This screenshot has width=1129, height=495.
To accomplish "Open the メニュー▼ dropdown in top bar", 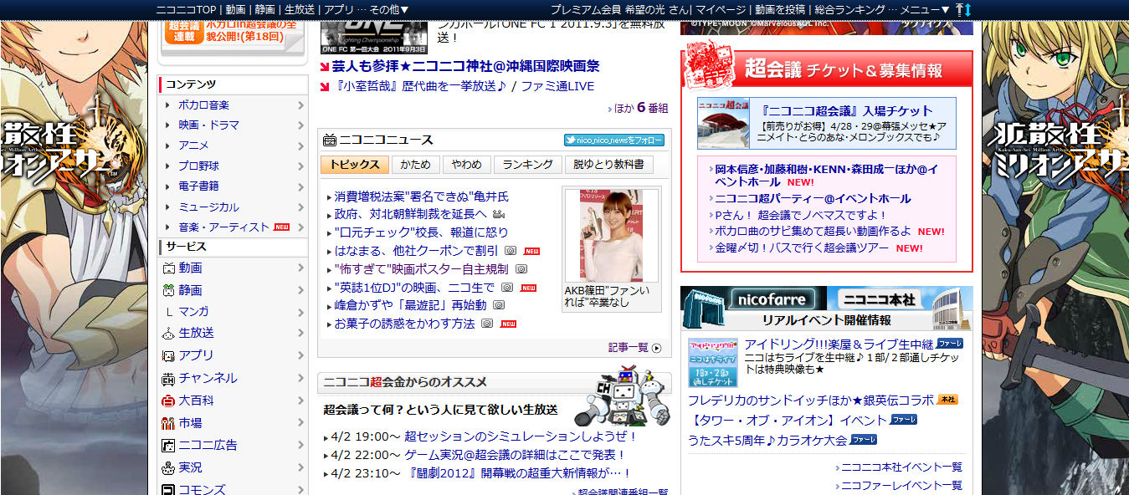I will pyautogui.click(x=925, y=9).
